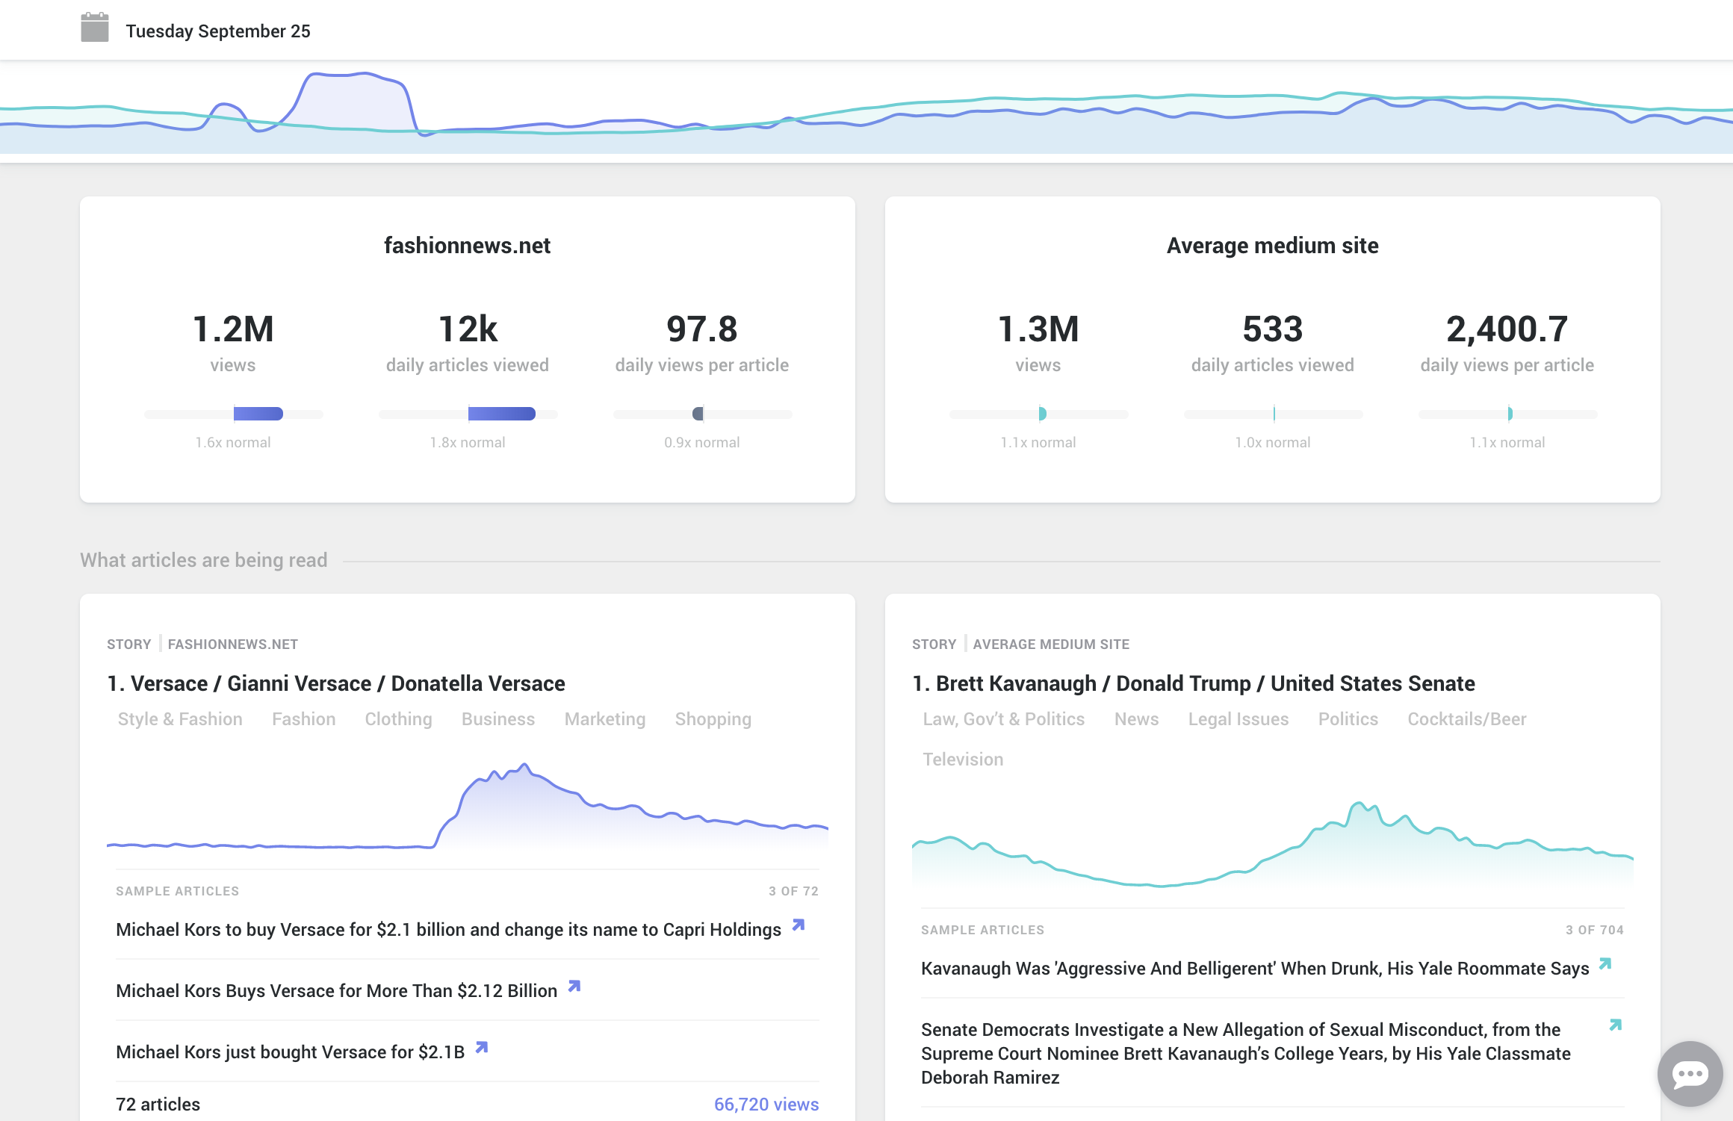Select the Television topic tag
The width and height of the screenshot is (1733, 1121).
[963, 759]
